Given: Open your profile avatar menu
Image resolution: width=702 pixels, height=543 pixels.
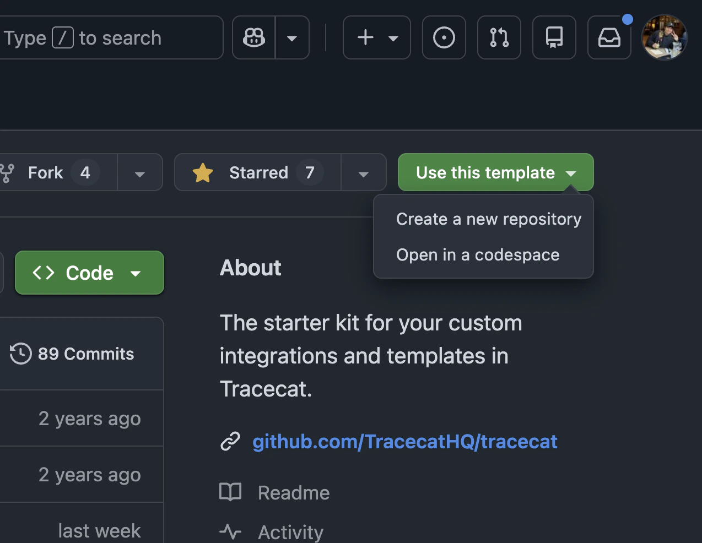Looking at the screenshot, I should [665, 37].
